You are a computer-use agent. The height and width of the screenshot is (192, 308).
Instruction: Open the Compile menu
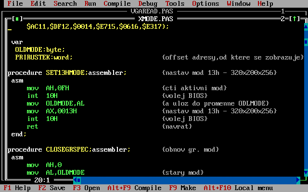pos(117,3)
